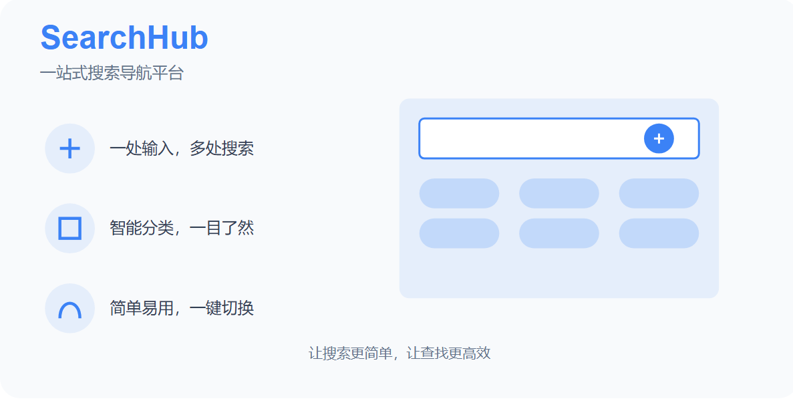Click the top-left pill placeholder button
Image resolution: width=793 pixels, height=399 pixels.
[459, 193]
